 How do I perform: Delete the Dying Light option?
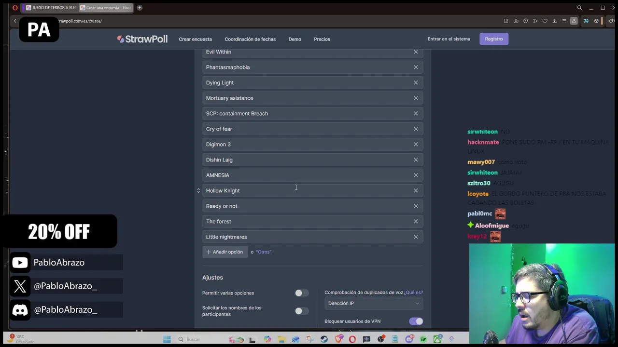click(x=416, y=82)
